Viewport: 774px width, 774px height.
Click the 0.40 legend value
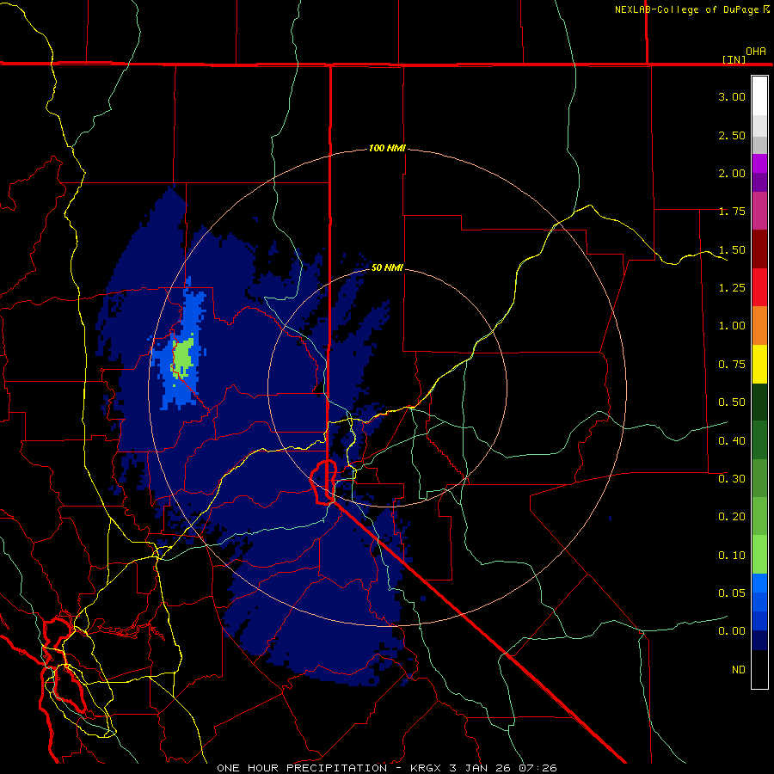coord(732,441)
